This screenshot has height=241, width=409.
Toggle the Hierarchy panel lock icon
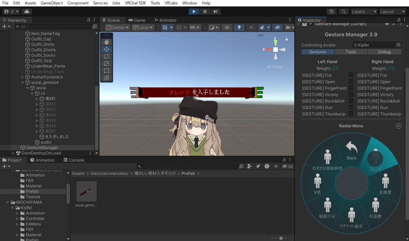(x=88, y=20)
